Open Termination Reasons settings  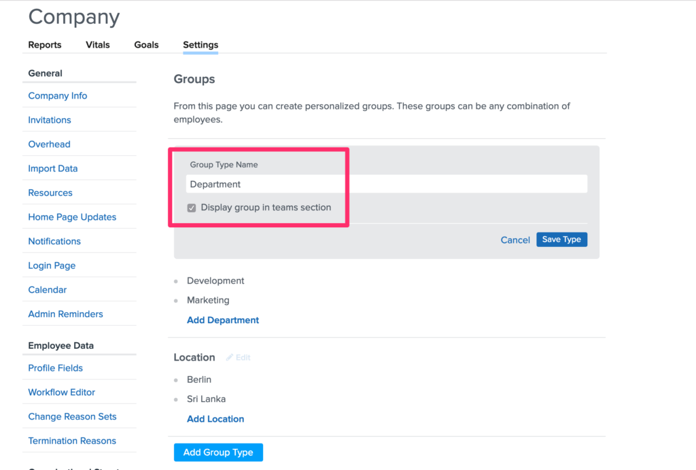(x=72, y=441)
